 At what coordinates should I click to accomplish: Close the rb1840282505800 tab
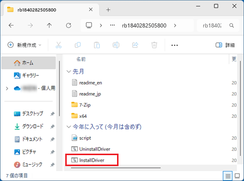click(x=91, y=9)
